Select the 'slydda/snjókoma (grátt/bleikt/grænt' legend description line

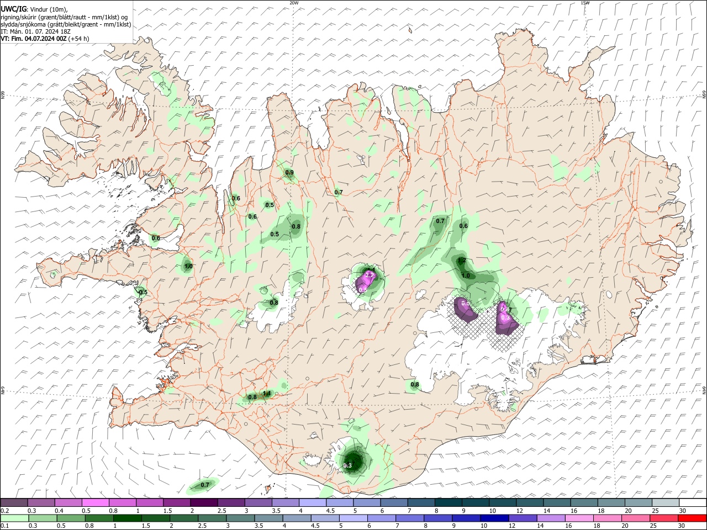click(x=66, y=24)
